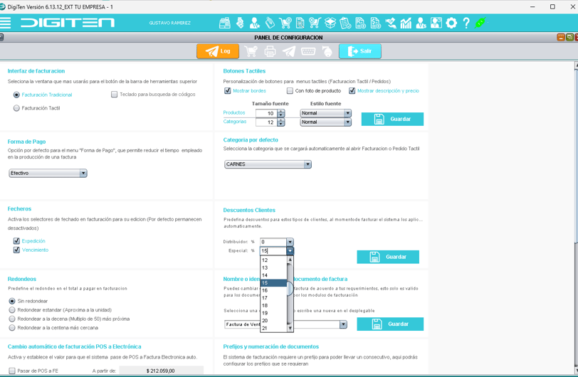Open the hamburger main menu
This screenshot has width=578, height=377.
pos(5,23)
